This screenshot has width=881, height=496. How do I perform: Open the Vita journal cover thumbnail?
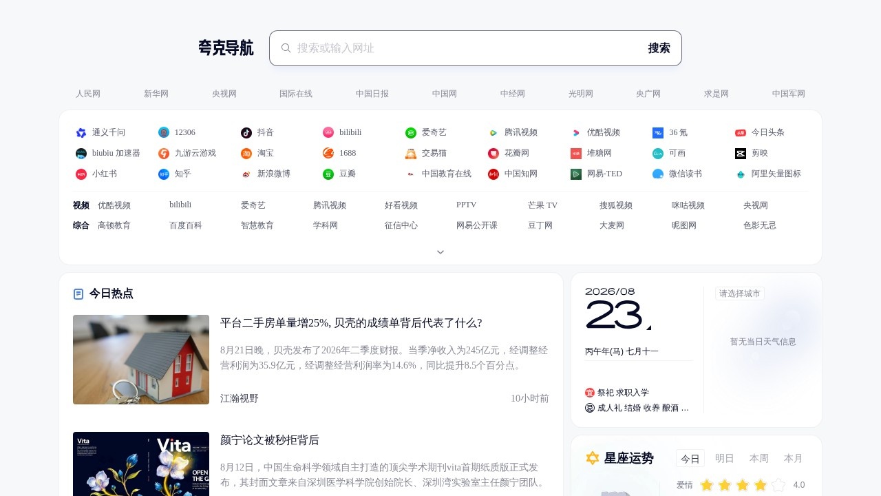click(141, 464)
